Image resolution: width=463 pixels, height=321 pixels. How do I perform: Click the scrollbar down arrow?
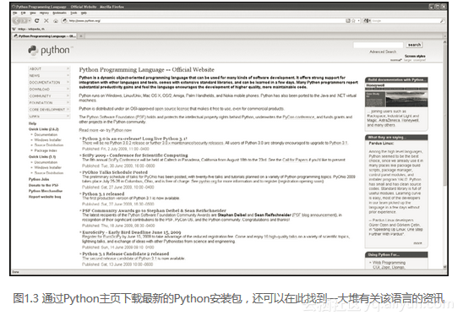point(444,267)
